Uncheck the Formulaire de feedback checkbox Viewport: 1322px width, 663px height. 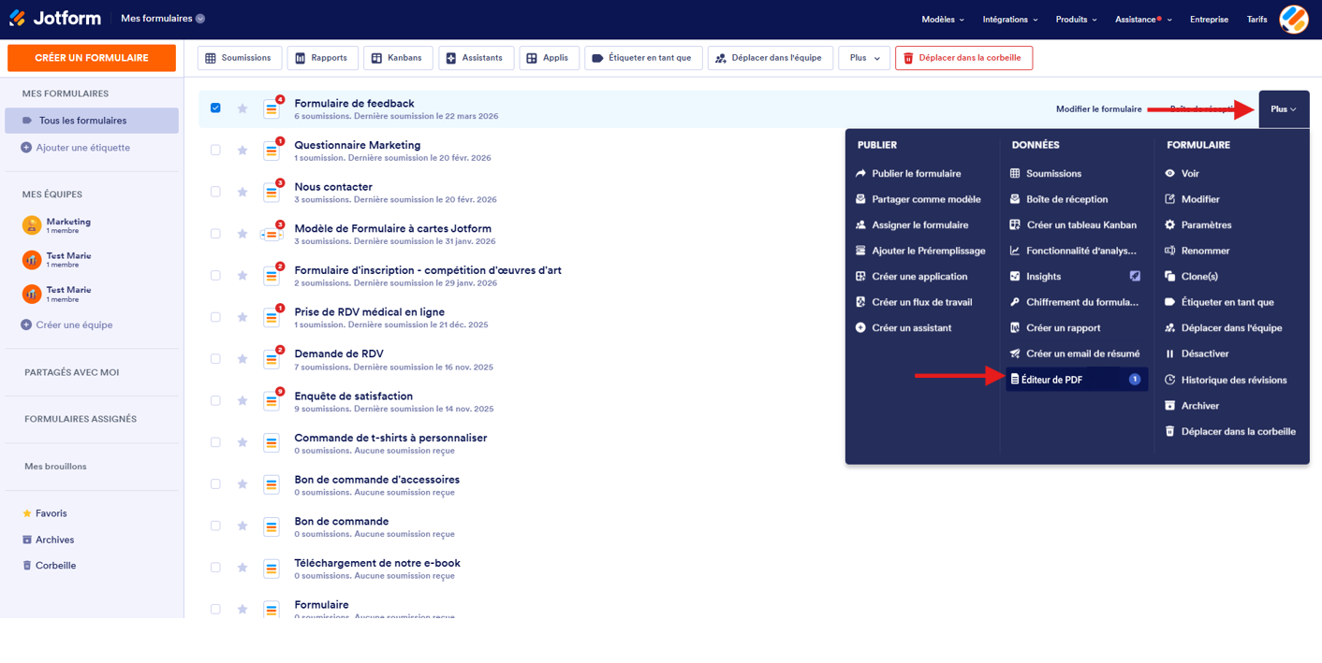215,107
